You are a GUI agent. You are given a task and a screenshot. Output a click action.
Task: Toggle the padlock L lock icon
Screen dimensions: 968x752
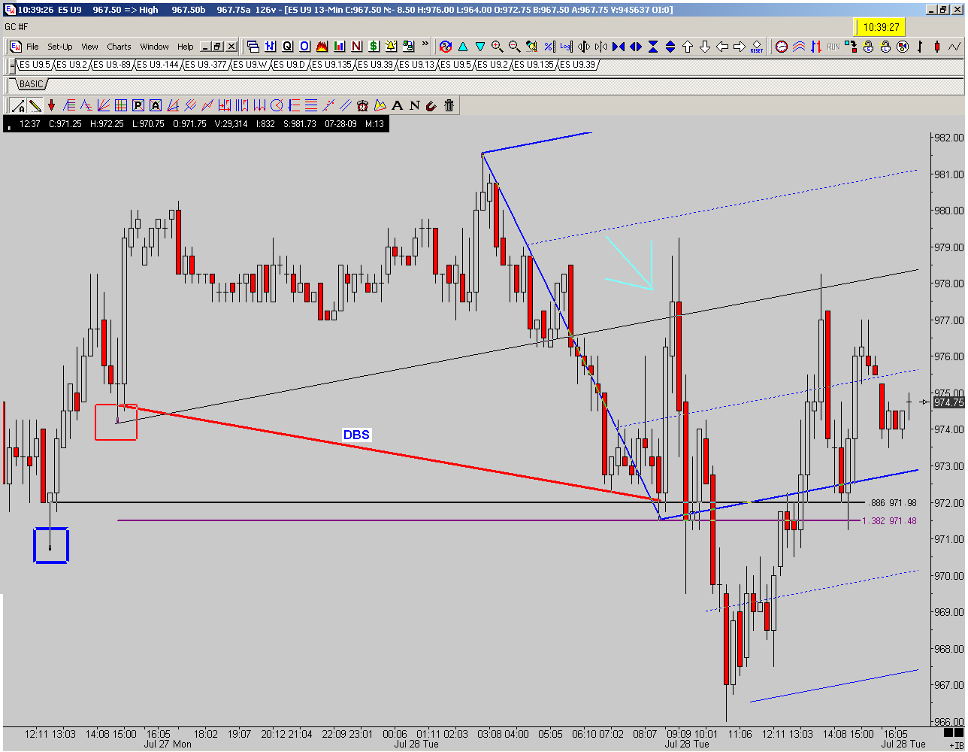[885, 46]
